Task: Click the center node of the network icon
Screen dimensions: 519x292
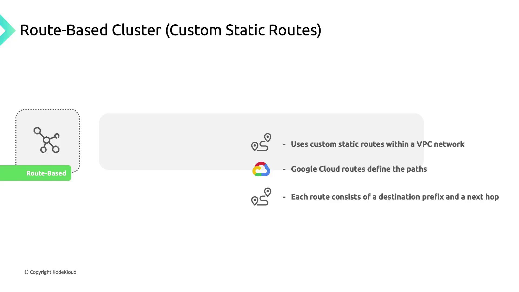Action: tap(46, 140)
